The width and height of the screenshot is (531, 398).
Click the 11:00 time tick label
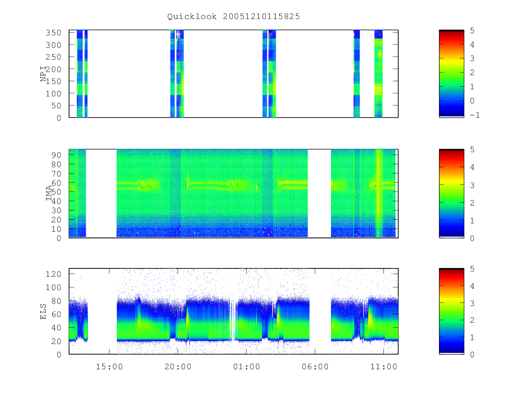(383, 367)
